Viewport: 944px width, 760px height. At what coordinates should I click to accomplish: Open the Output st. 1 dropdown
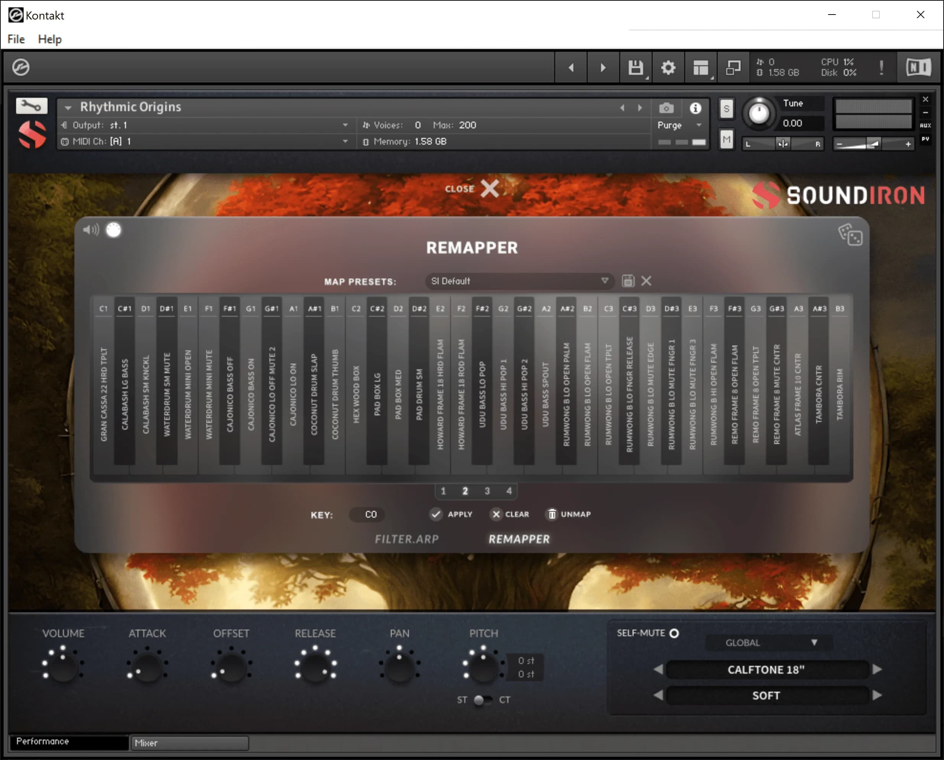click(x=346, y=125)
